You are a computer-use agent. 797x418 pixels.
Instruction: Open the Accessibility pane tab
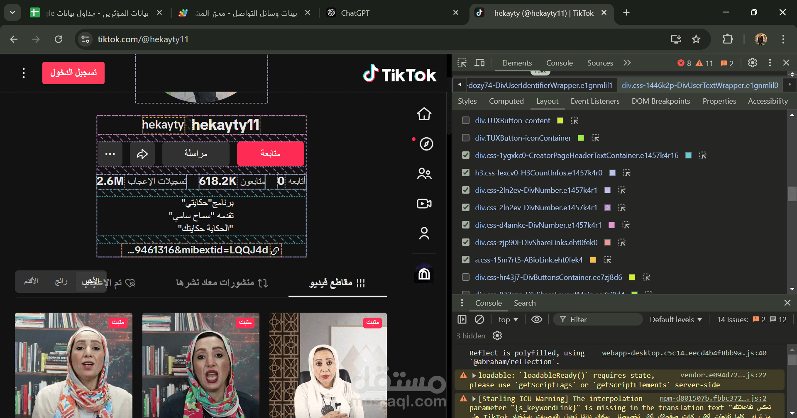click(768, 101)
